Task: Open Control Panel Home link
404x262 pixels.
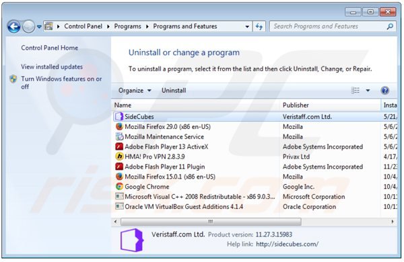Action: 49,48
